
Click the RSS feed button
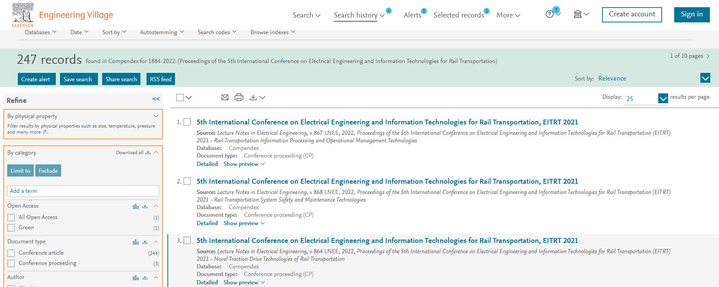161,79
